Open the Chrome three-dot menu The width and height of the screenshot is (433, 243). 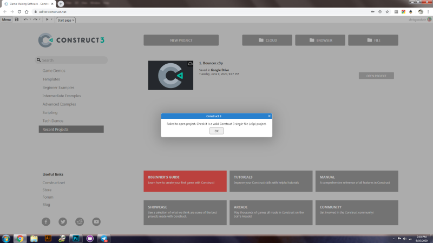point(428,12)
